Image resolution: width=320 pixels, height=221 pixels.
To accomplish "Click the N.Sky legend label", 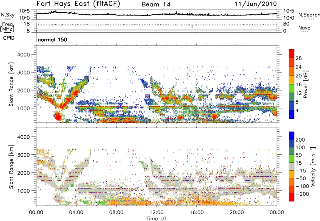I will point(8,15).
